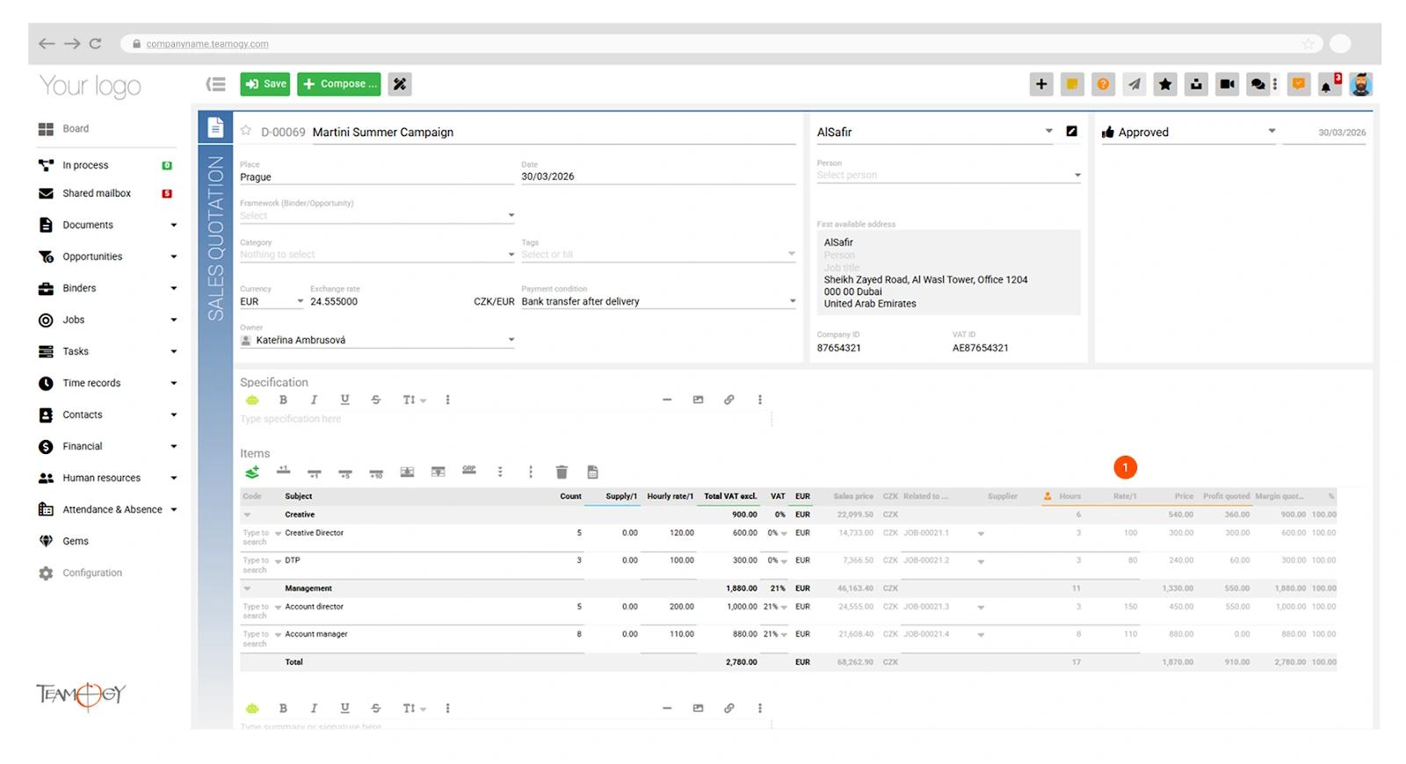Click the favorite star next to D-00069
Viewport: 1406px width, 764px height.
[x=246, y=131]
